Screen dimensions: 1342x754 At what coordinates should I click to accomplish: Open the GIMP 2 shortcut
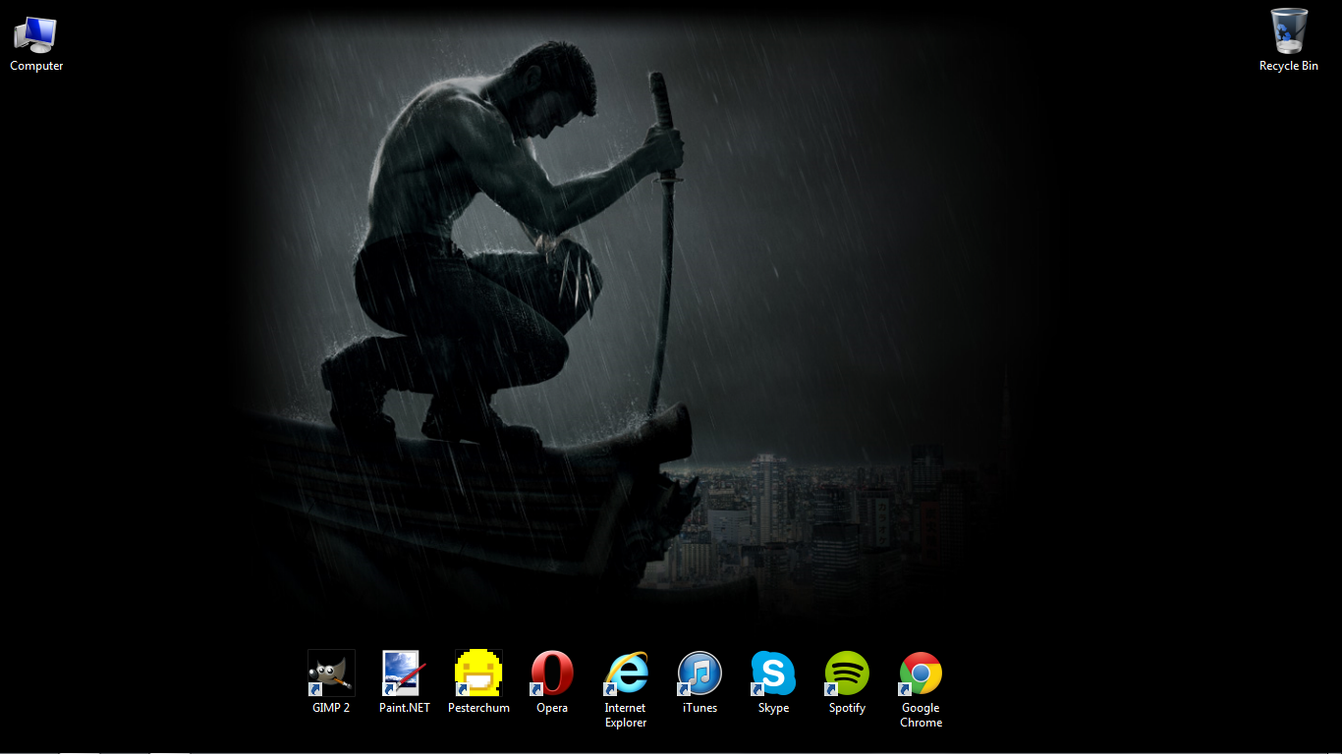click(330, 673)
